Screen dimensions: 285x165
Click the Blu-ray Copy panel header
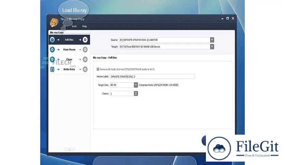(x=57, y=32)
